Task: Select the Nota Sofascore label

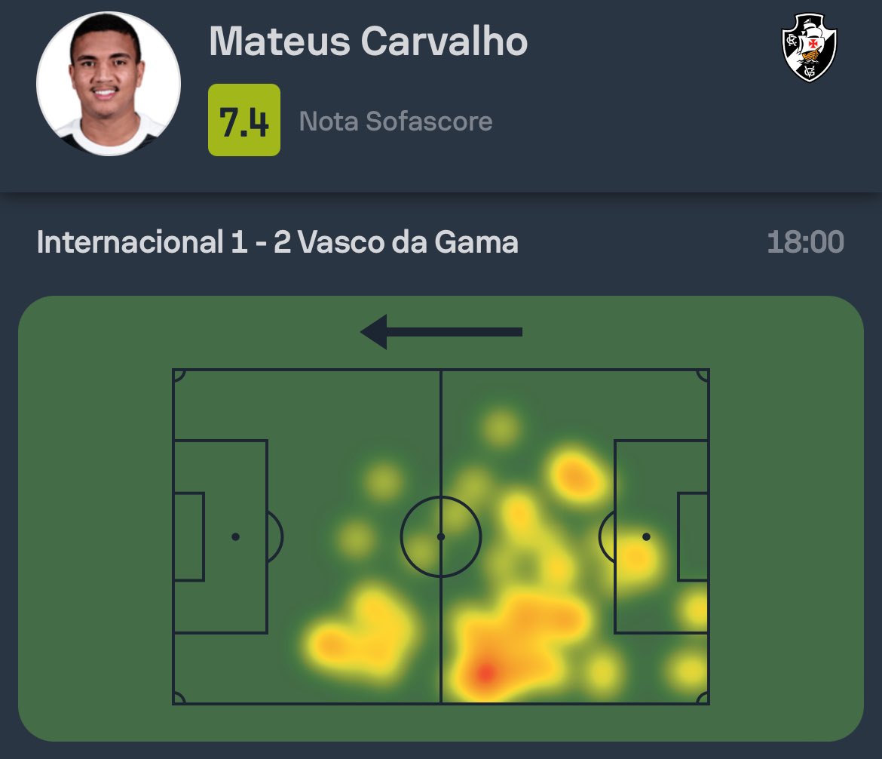Action: [396, 121]
